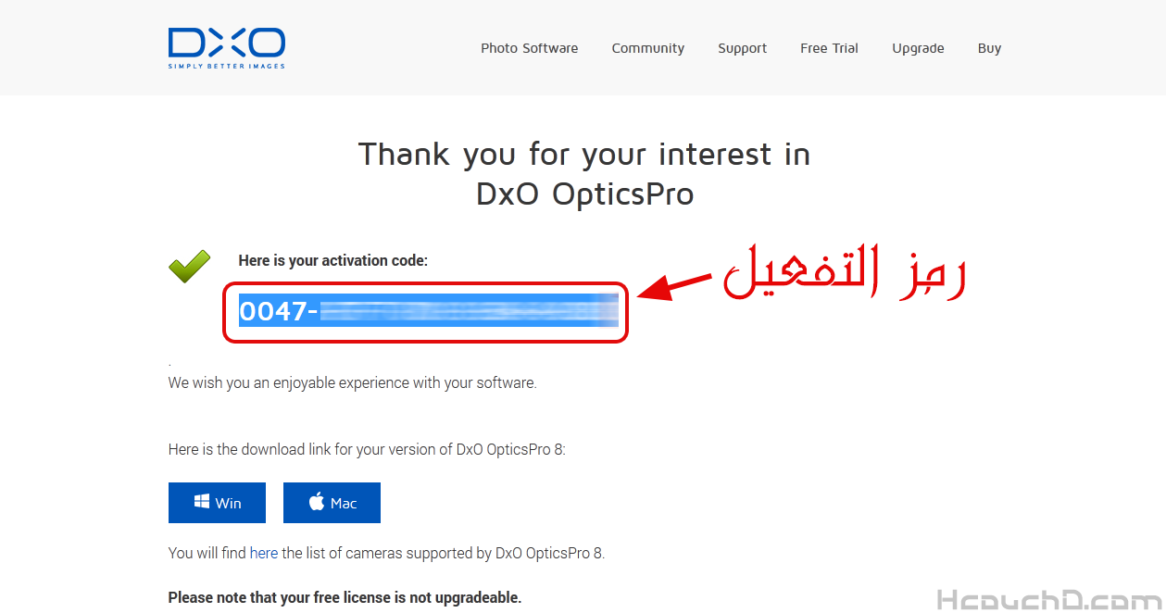Click the bold "free license is not upgradeable" notice
The image size is (1166, 613).
345,597
